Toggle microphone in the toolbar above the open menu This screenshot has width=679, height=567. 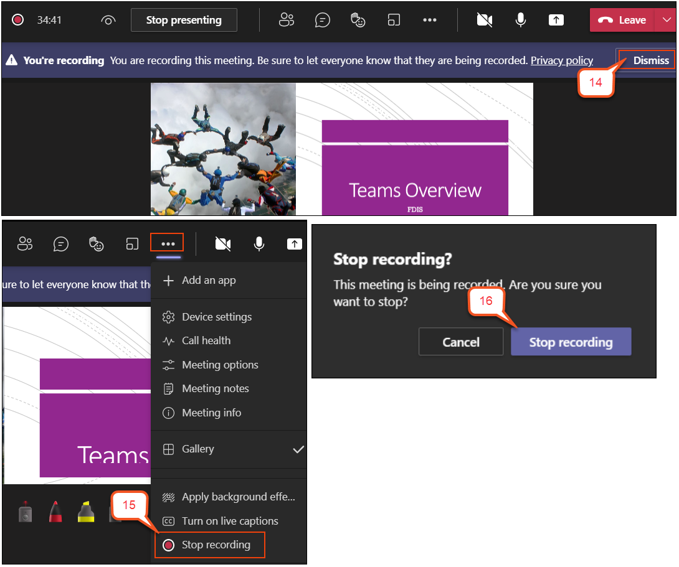tap(259, 244)
